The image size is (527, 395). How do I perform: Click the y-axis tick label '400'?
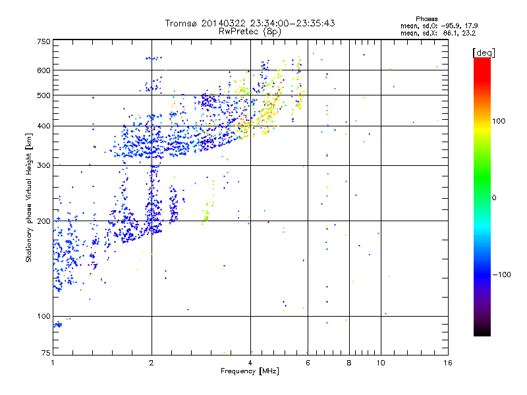(43, 126)
